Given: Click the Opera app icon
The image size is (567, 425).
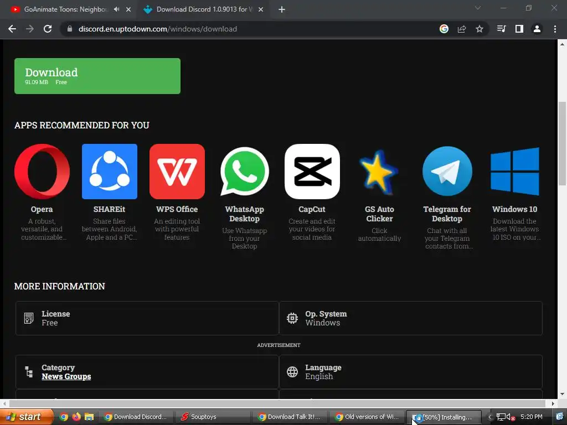Looking at the screenshot, I should click(42, 172).
